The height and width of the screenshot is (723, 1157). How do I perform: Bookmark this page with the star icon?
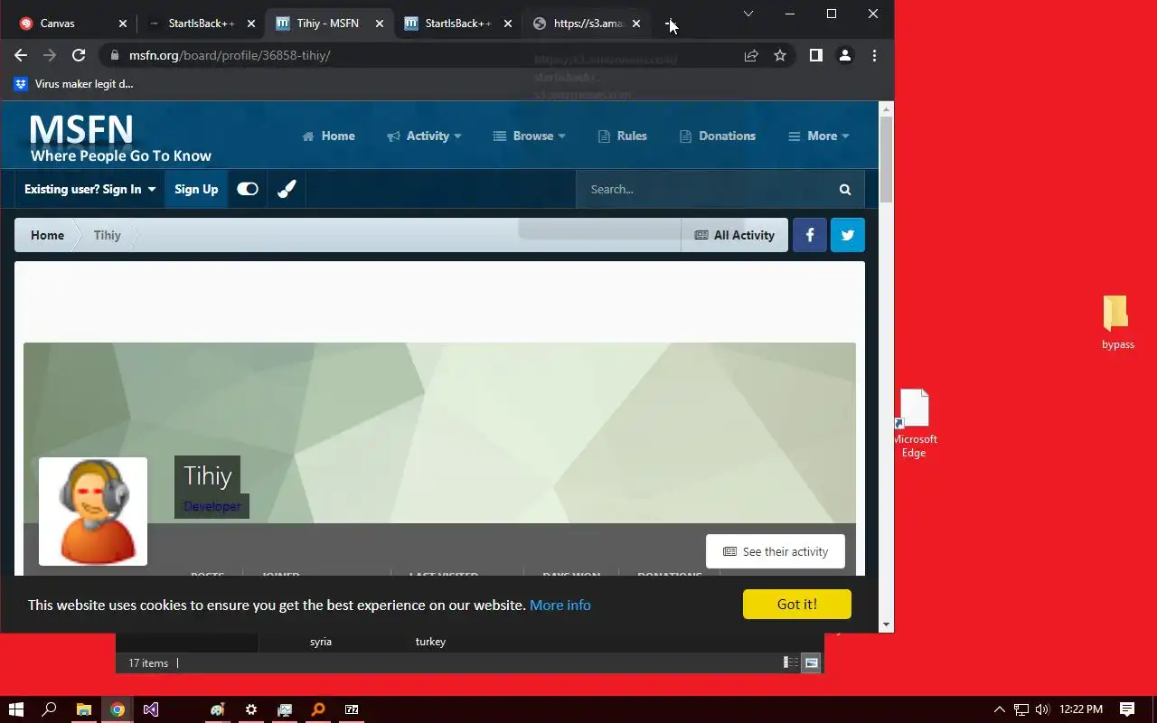point(780,55)
